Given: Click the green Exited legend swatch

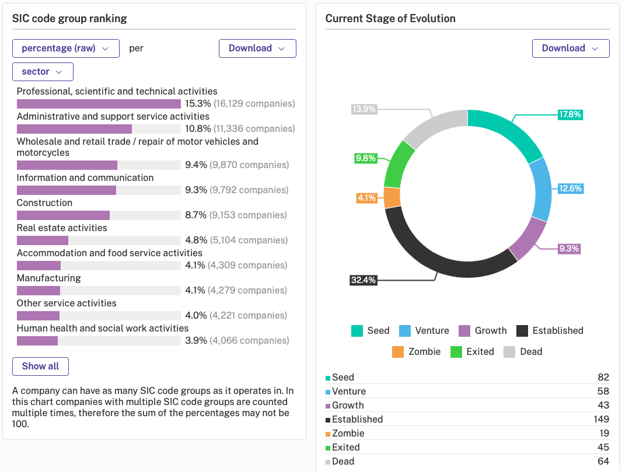Looking at the screenshot, I should [456, 352].
